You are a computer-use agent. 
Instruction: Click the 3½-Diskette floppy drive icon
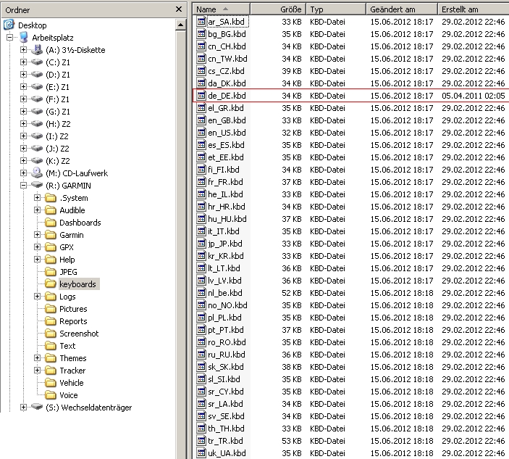click(36, 50)
